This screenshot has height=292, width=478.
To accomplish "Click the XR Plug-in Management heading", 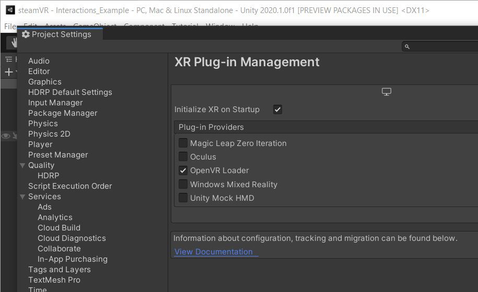I will 247,62.
